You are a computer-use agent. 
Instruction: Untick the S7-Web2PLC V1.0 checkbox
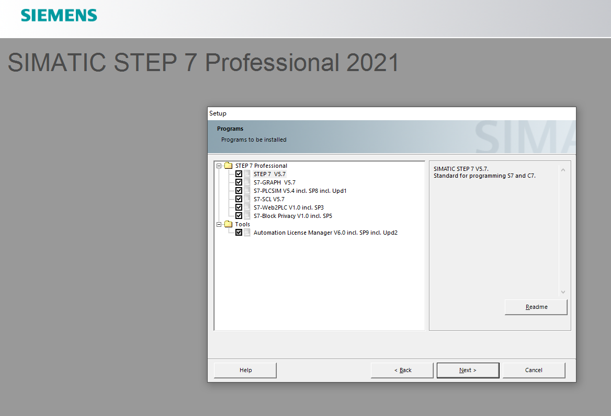(239, 207)
